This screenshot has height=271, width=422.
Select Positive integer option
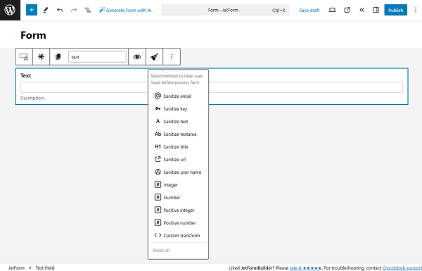coord(178,210)
